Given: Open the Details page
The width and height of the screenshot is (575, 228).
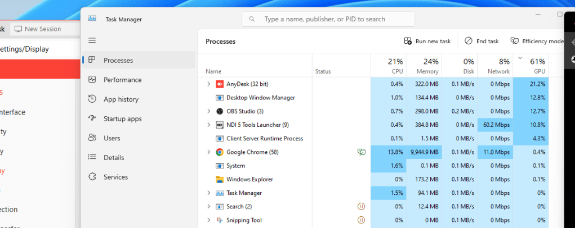Looking at the screenshot, I should (139, 157).
